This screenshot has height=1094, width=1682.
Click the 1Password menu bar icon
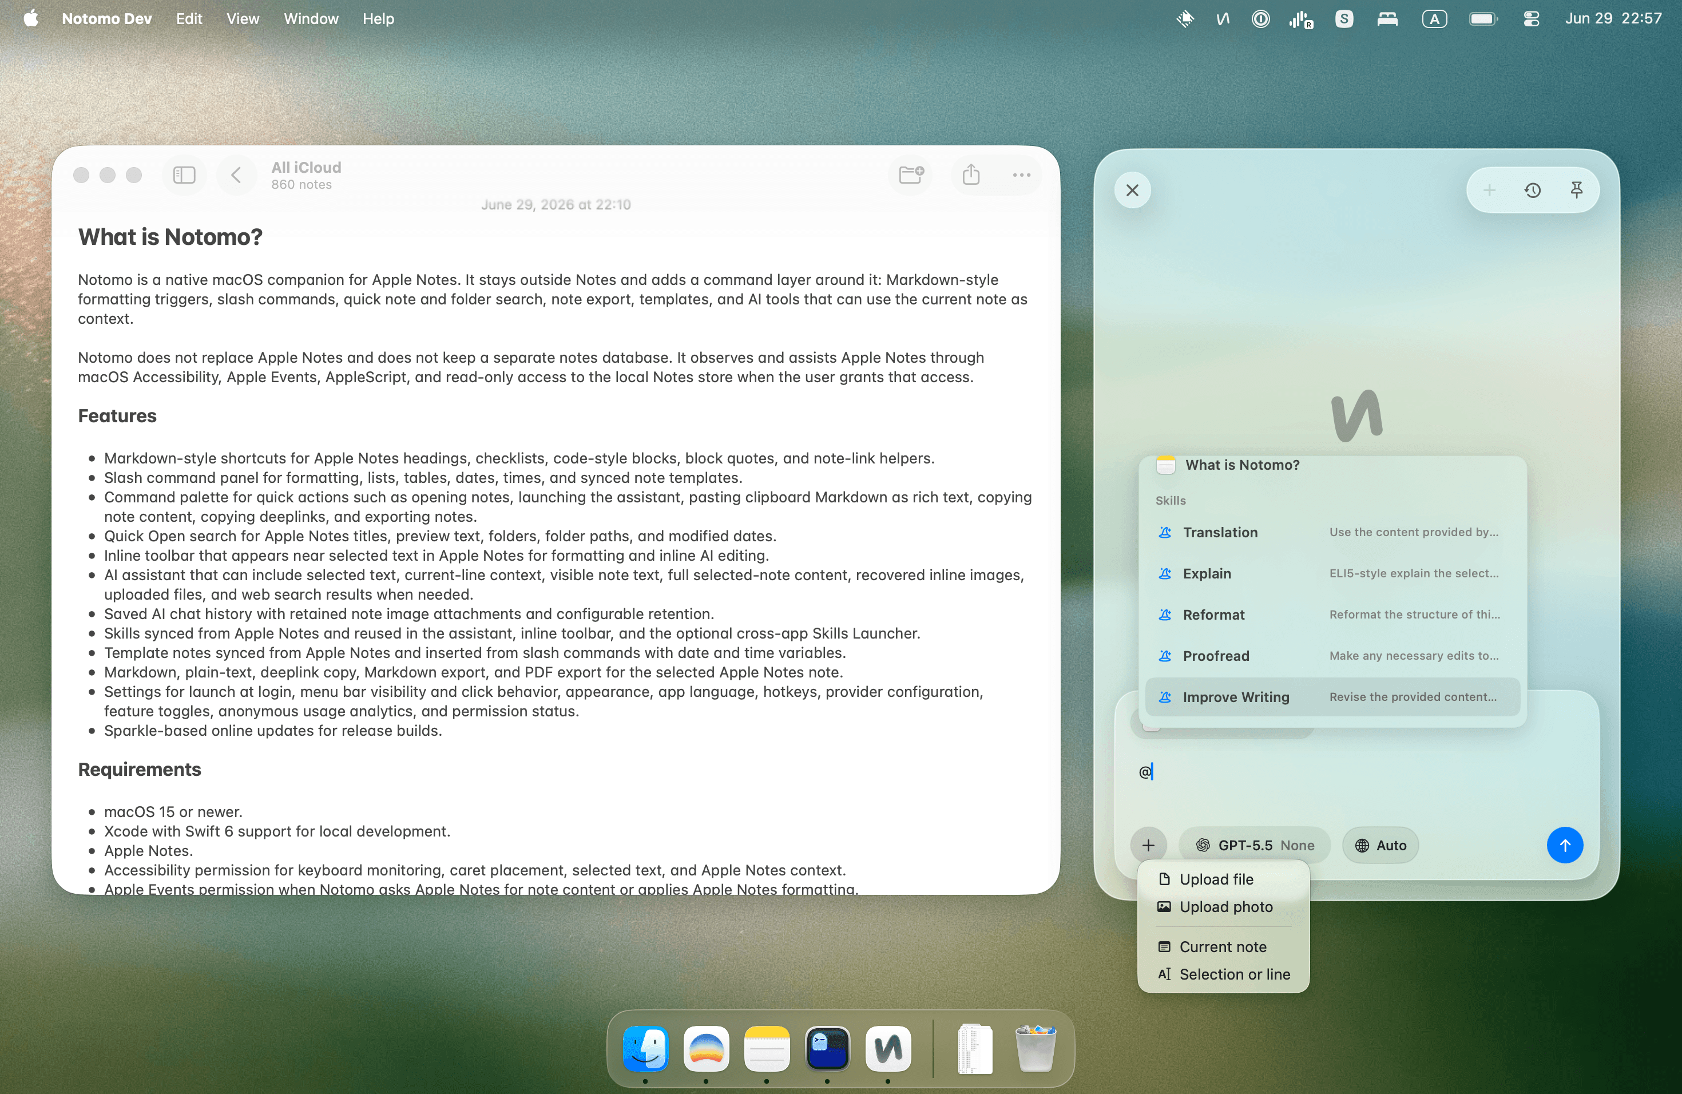point(1260,19)
